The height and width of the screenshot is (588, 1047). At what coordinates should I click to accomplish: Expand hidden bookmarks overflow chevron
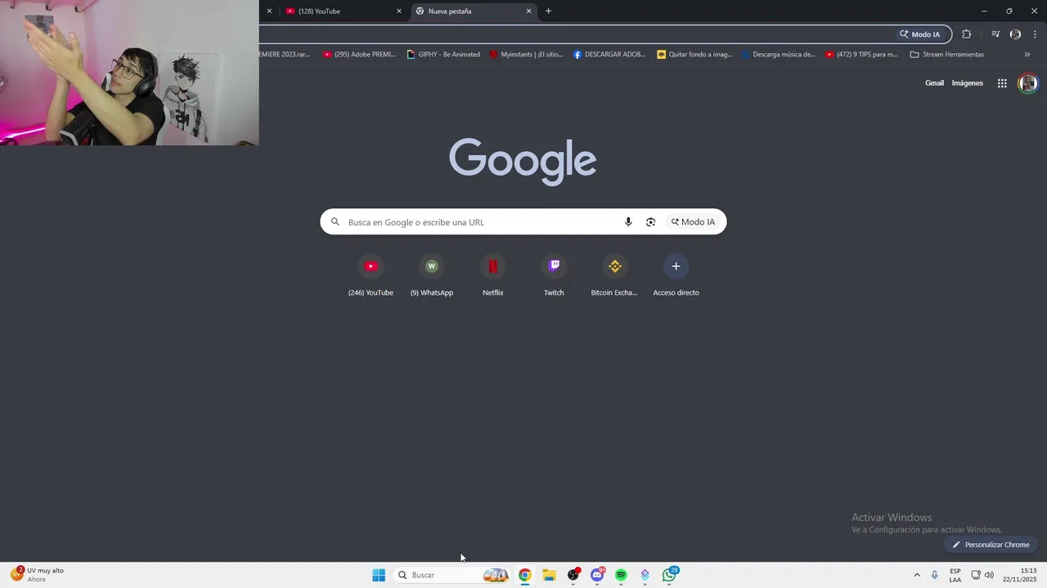click(1027, 55)
